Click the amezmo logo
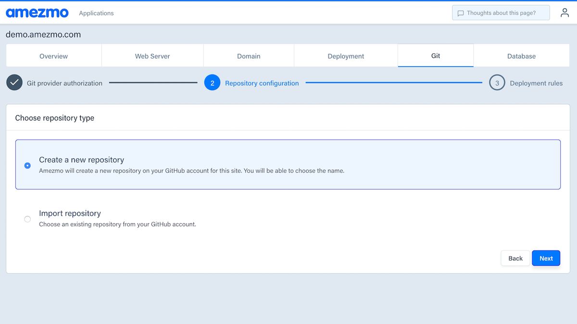577x324 pixels. (x=37, y=12)
